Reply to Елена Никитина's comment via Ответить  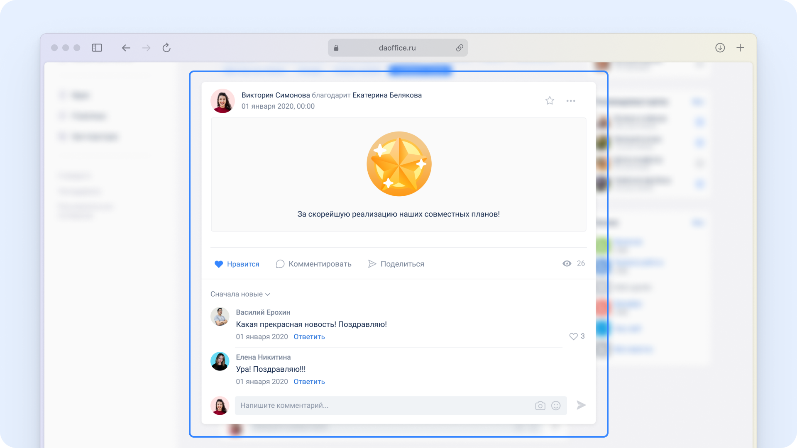(309, 382)
